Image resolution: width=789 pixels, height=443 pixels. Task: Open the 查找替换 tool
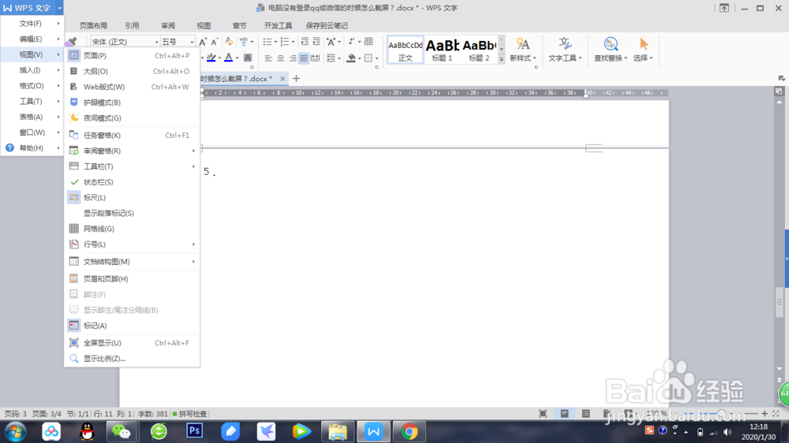tap(611, 50)
